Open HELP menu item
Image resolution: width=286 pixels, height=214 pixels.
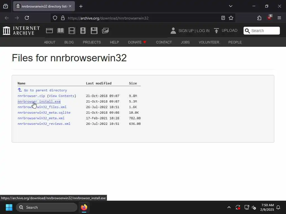point(114,42)
